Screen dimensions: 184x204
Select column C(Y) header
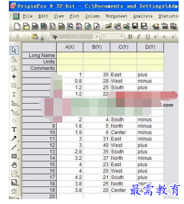[x=123, y=47]
